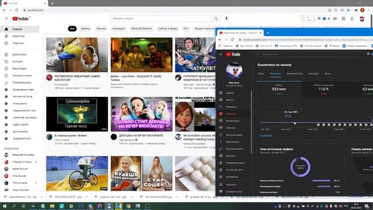
Task: Select the Сейчас в эфире filter chip
Action: tap(168, 29)
